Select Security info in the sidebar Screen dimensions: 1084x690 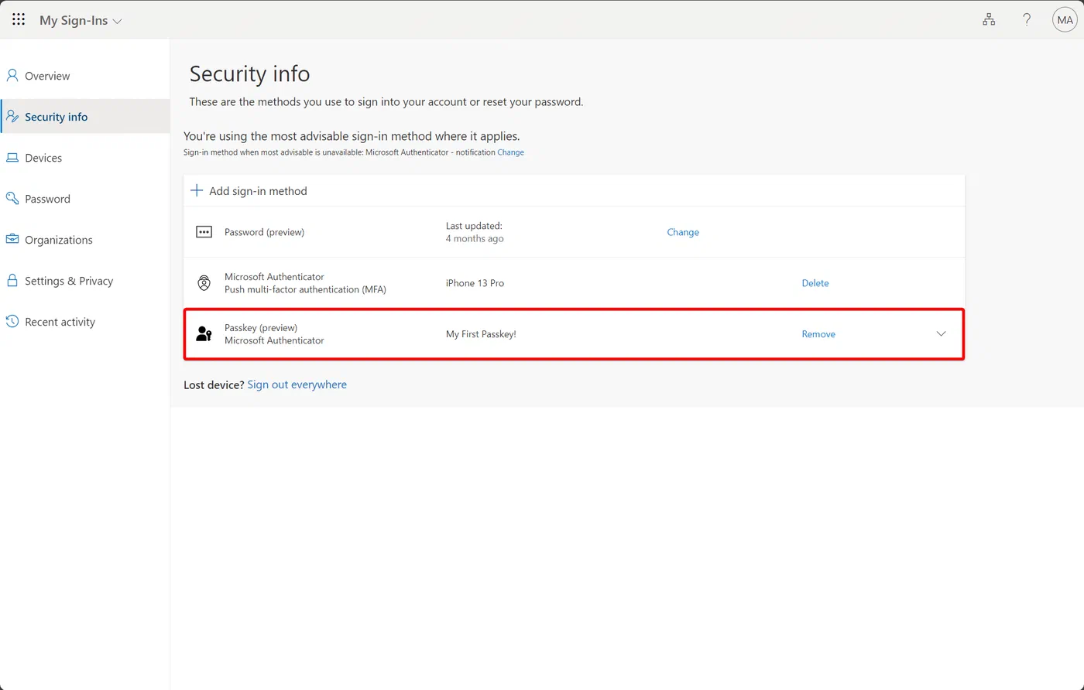(85, 117)
